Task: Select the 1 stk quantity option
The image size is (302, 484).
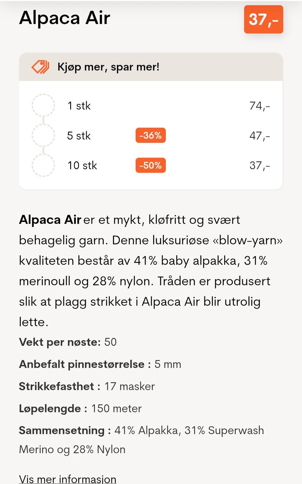Action: [x=43, y=105]
